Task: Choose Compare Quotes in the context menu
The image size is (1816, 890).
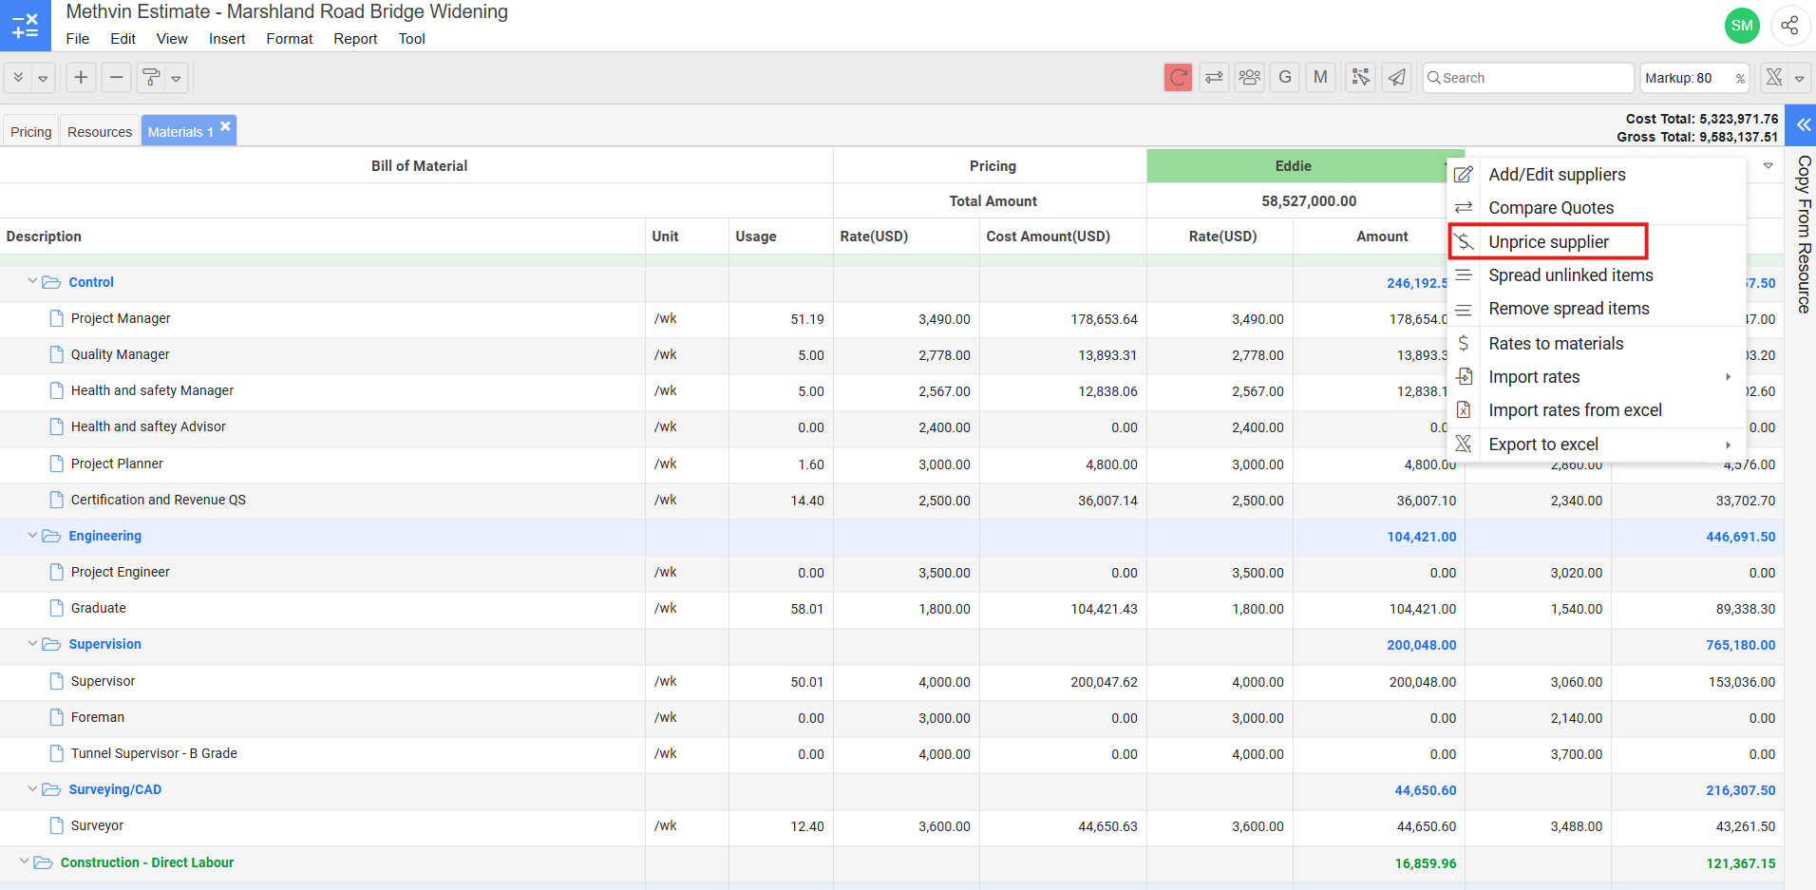Action: click(x=1550, y=208)
